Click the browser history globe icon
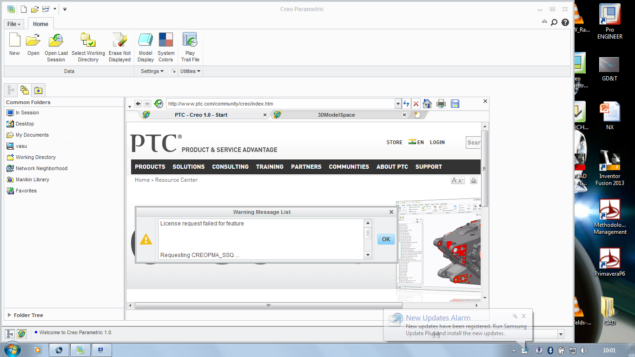 (159, 104)
